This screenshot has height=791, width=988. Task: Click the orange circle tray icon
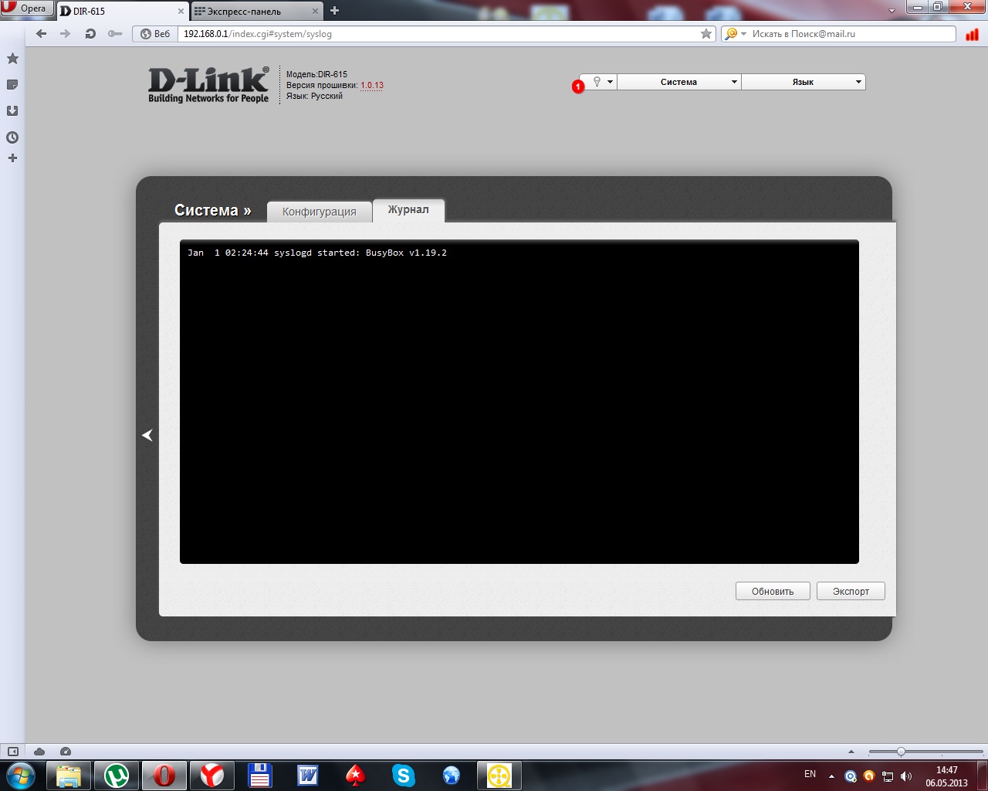click(x=869, y=776)
